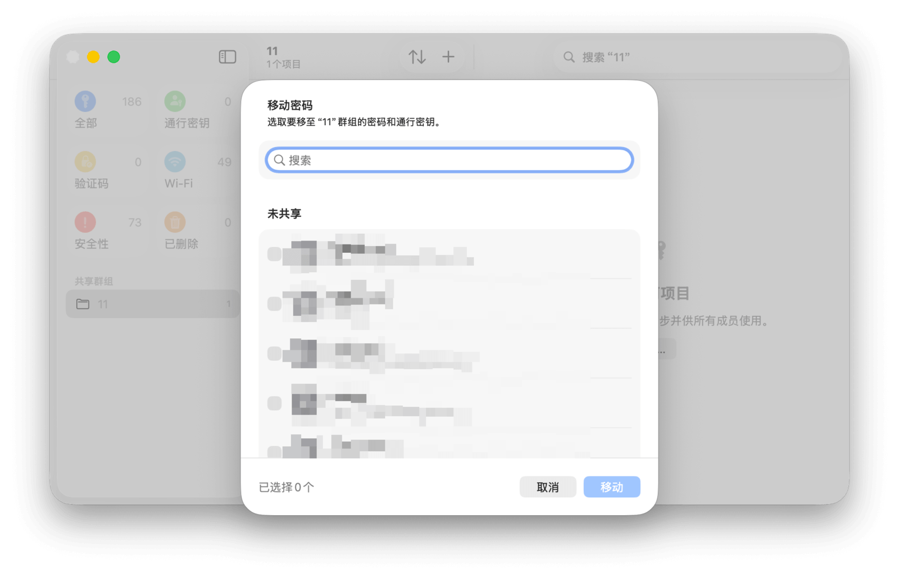899x581 pixels.
Task: Click the All passwords key icon
Action: [85, 102]
